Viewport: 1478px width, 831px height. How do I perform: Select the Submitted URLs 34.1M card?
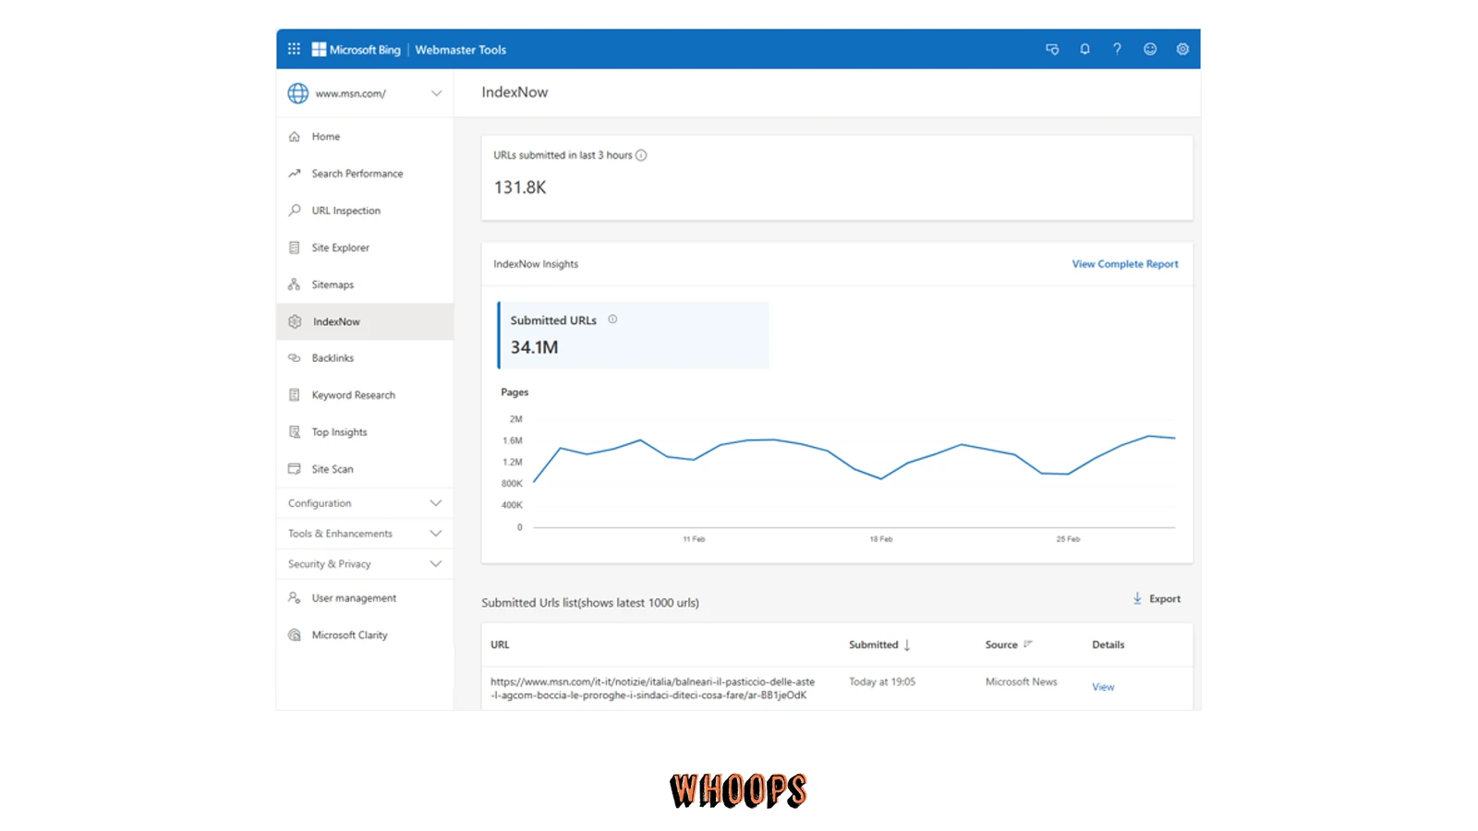(633, 335)
